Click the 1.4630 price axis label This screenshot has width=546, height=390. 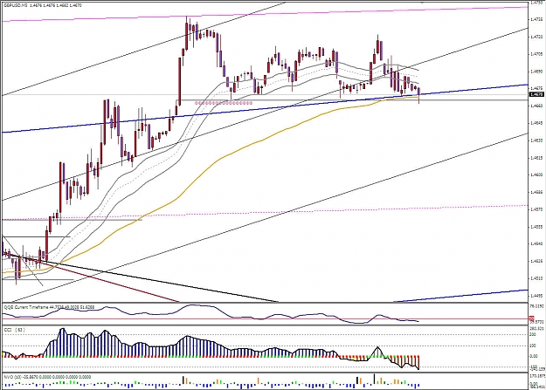click(x=536, y=140)
